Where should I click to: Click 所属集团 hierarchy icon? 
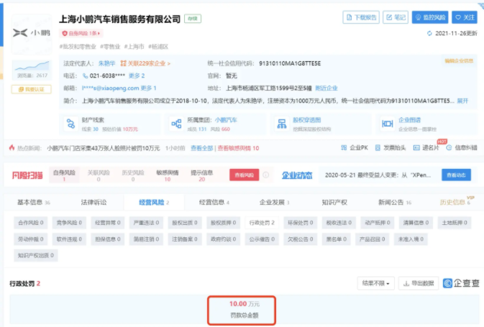click(x=176, y=124)
